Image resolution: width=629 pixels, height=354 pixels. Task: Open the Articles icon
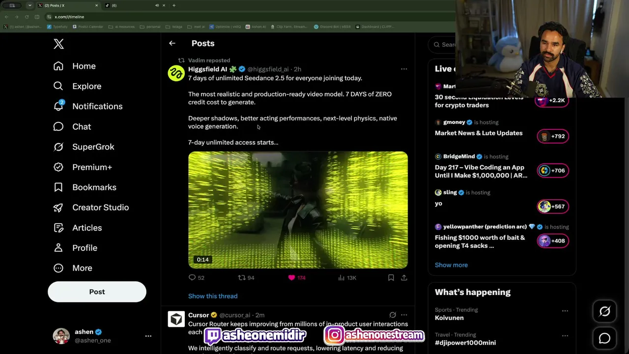tap(58, 228)
